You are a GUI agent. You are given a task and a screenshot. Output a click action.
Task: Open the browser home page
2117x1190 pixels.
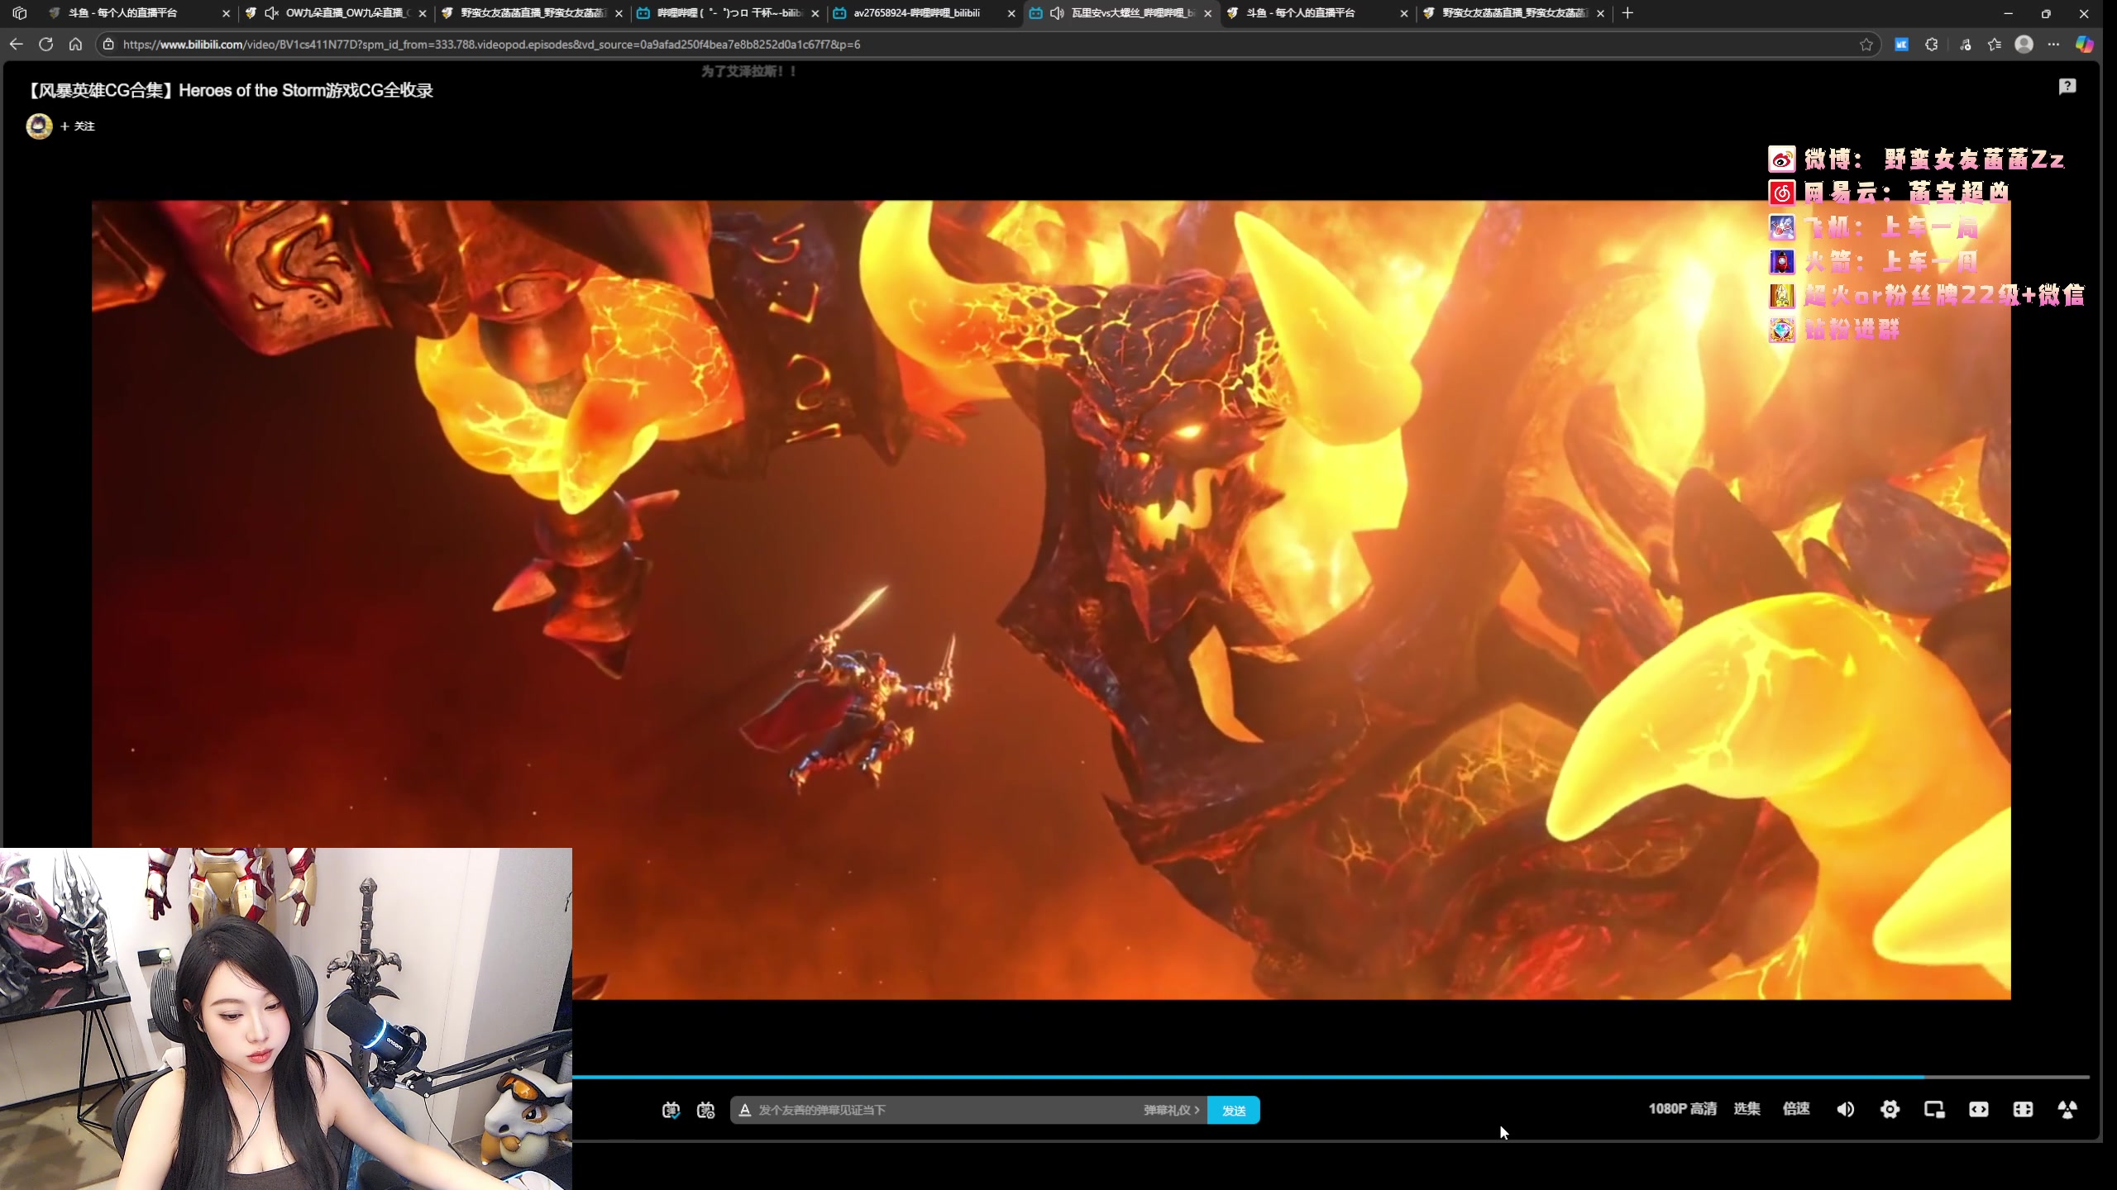pyautogui.click(x=76, y=45)
